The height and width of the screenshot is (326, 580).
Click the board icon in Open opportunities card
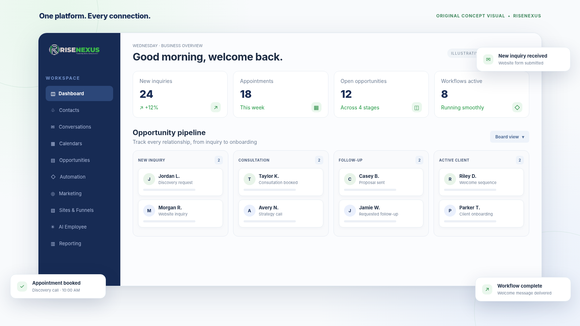tap(417, 107)
